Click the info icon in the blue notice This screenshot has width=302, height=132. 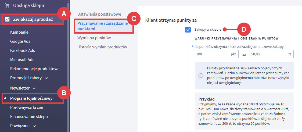201,75
